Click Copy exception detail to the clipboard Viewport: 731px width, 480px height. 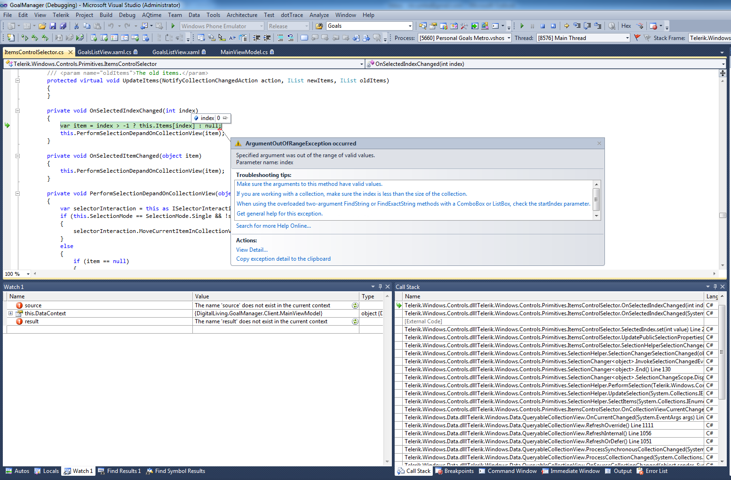[x=283, y=259]
